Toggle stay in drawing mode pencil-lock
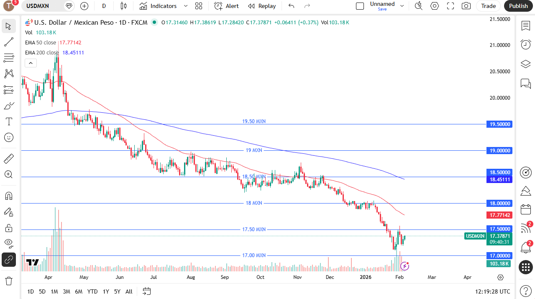Image resolution: width=535 pixels, height=299 pixels. tap(8, 212)
